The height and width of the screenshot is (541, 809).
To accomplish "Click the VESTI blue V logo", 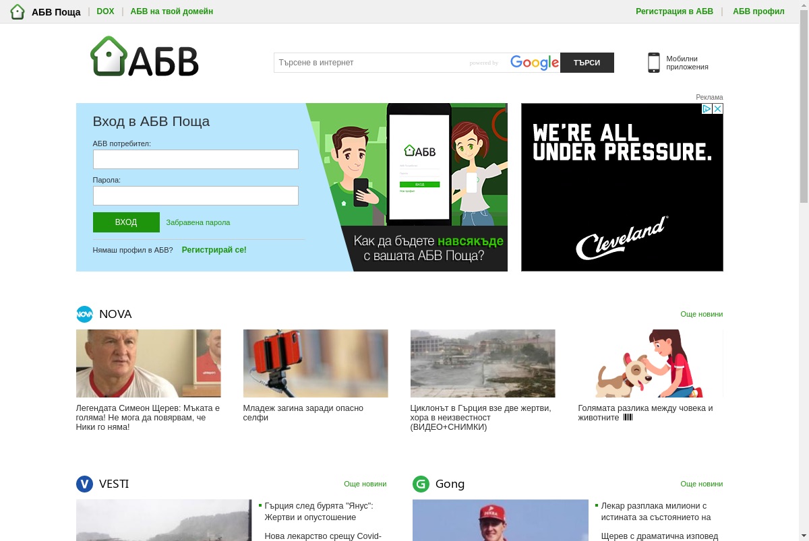I will tap(84, 484).
